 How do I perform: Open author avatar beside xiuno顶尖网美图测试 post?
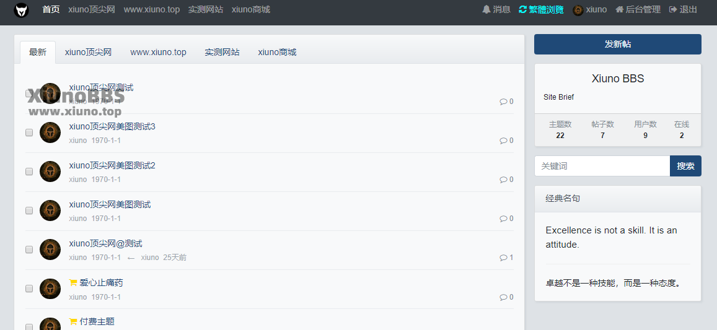point(50,211)
